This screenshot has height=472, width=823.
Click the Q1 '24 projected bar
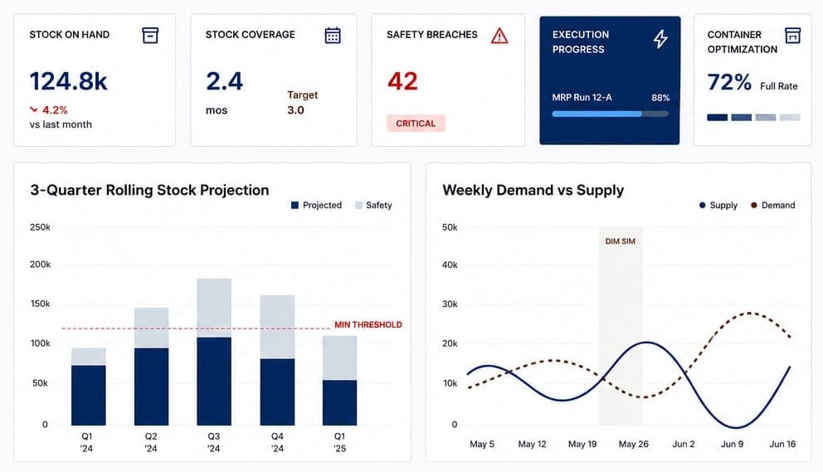click(88, 396)
